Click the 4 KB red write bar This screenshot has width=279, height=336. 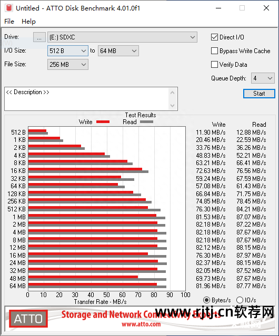(66, 154)
